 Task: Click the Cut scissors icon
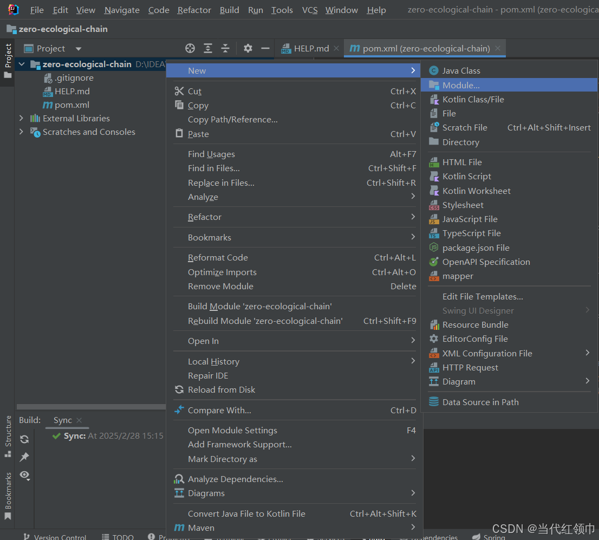[179, 91]
